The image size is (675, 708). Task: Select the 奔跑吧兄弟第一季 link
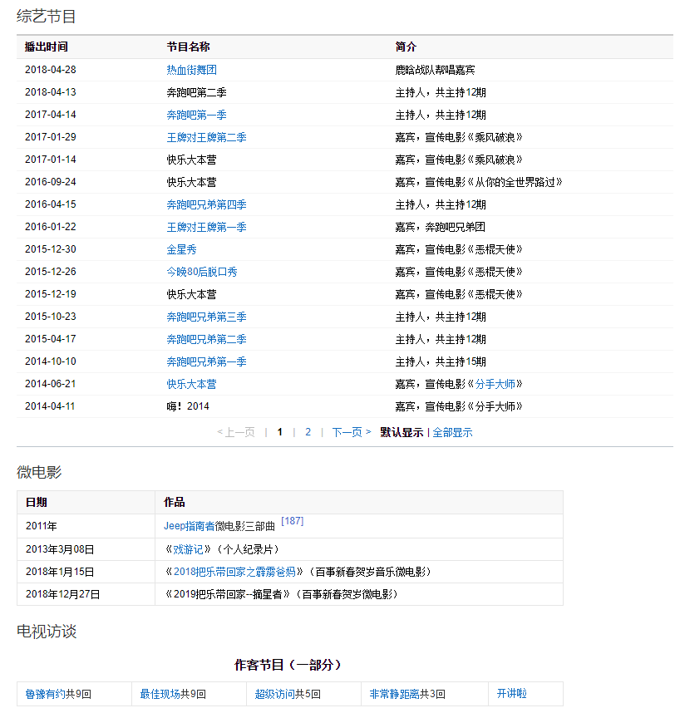[x=206, y=361]
